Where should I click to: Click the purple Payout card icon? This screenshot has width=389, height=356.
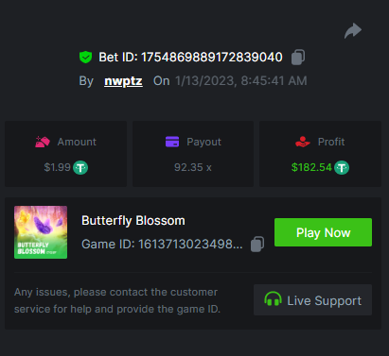point(172,142)
